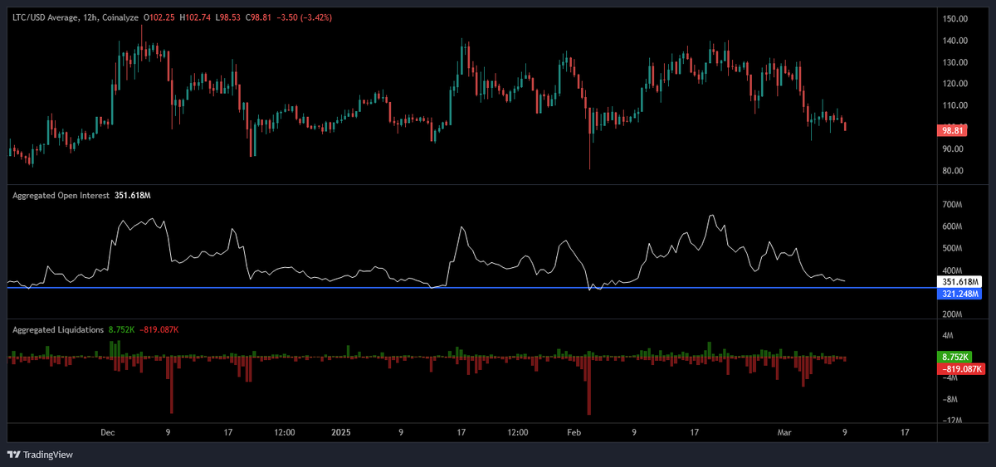Screen dimensions: 996x467
Task: Click the 110.00 price axis label
Action: [954, 105]
